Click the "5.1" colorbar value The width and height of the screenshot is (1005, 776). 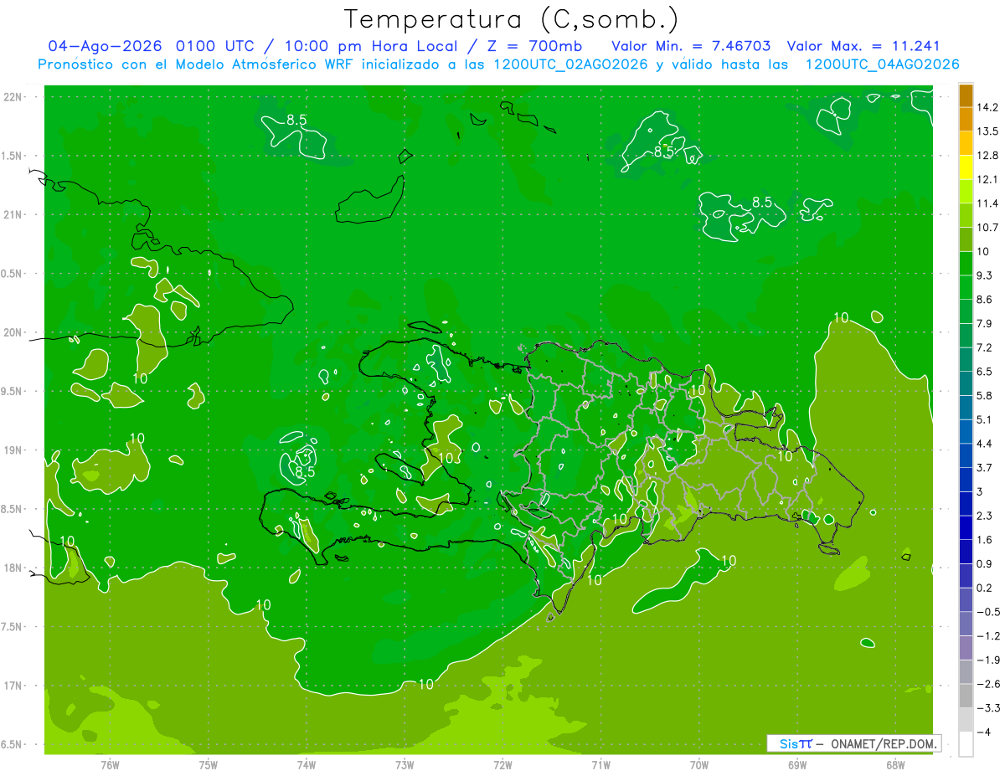coord(985,419)
